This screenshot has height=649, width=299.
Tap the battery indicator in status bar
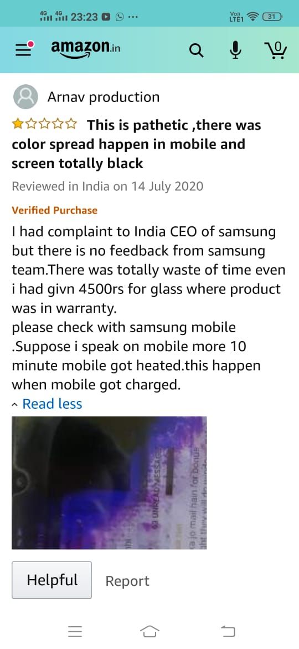point(272,17)
